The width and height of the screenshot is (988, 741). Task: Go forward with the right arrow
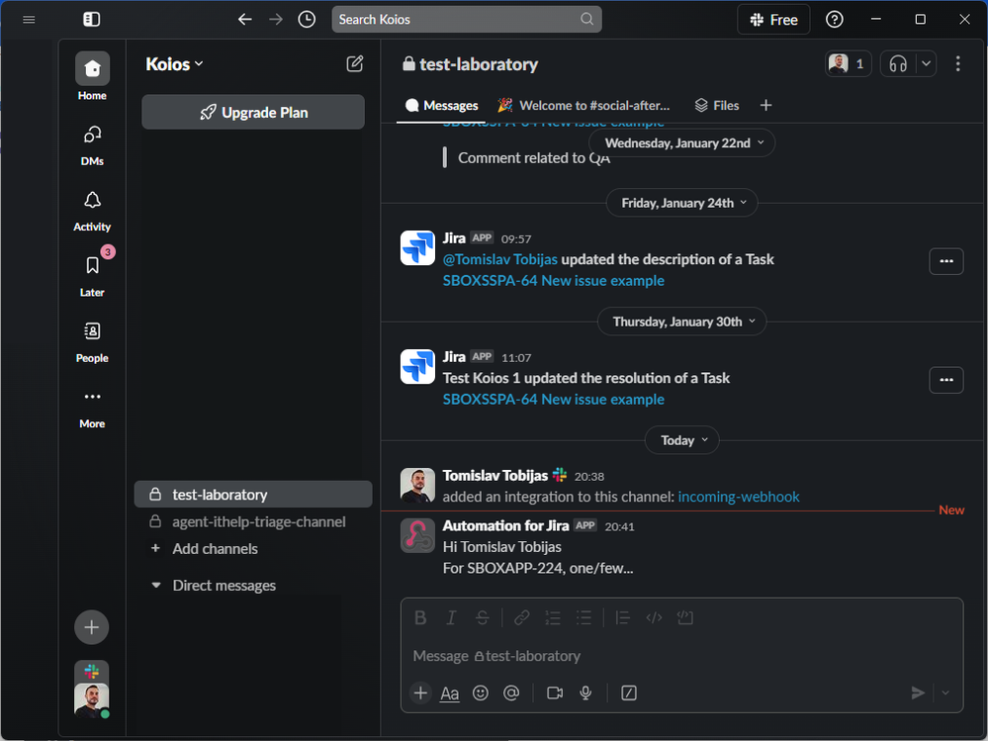[x=276, y=20]
